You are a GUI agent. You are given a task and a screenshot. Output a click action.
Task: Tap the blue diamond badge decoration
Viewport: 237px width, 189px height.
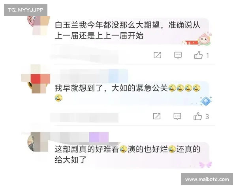tap(206, 101)
